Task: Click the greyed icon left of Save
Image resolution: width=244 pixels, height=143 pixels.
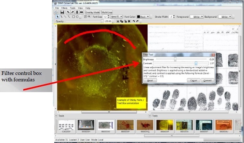Action: [56, 12]
